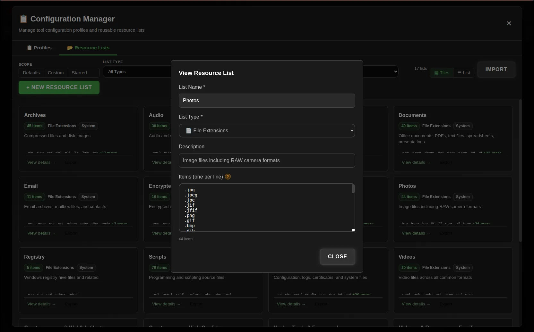The width and height of the screenshot is (534, 332).
Task: Click the System badge on Archives card
Action: tap(88, 126)
